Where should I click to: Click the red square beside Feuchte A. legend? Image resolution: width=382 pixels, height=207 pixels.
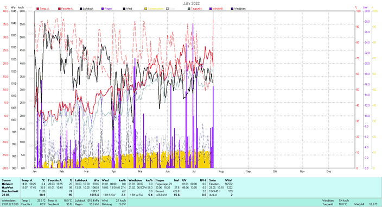click(x=59, y=9)
